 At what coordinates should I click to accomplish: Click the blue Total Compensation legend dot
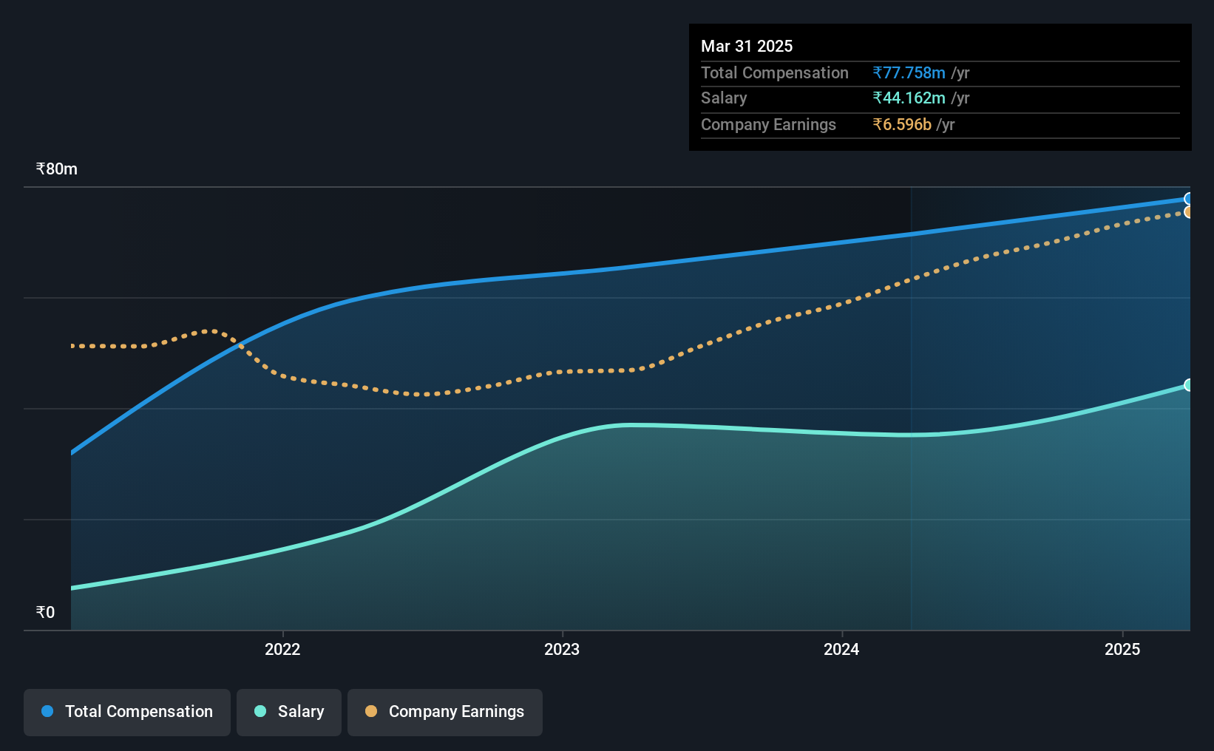[47, 711]
